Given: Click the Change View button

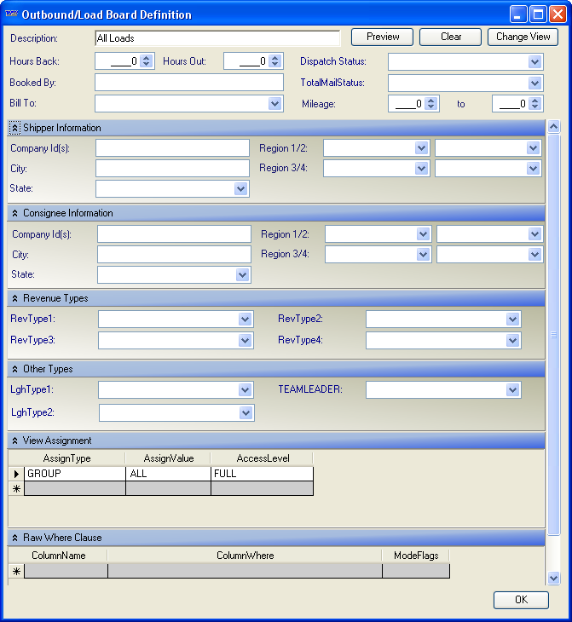Looking at the screenshot, I should pos(523,37).
